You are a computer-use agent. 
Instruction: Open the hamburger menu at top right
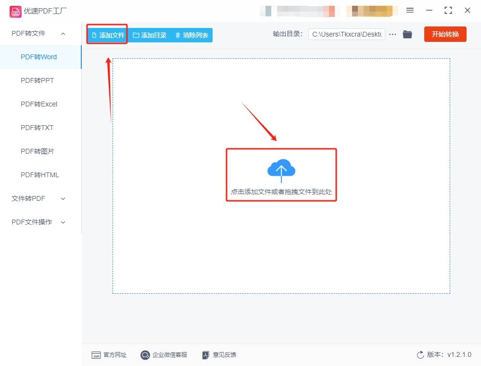[410, 10]
